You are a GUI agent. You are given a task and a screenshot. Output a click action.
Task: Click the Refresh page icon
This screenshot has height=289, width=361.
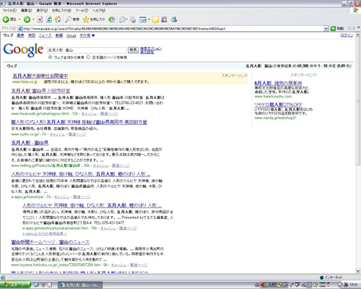click(49, 20)
